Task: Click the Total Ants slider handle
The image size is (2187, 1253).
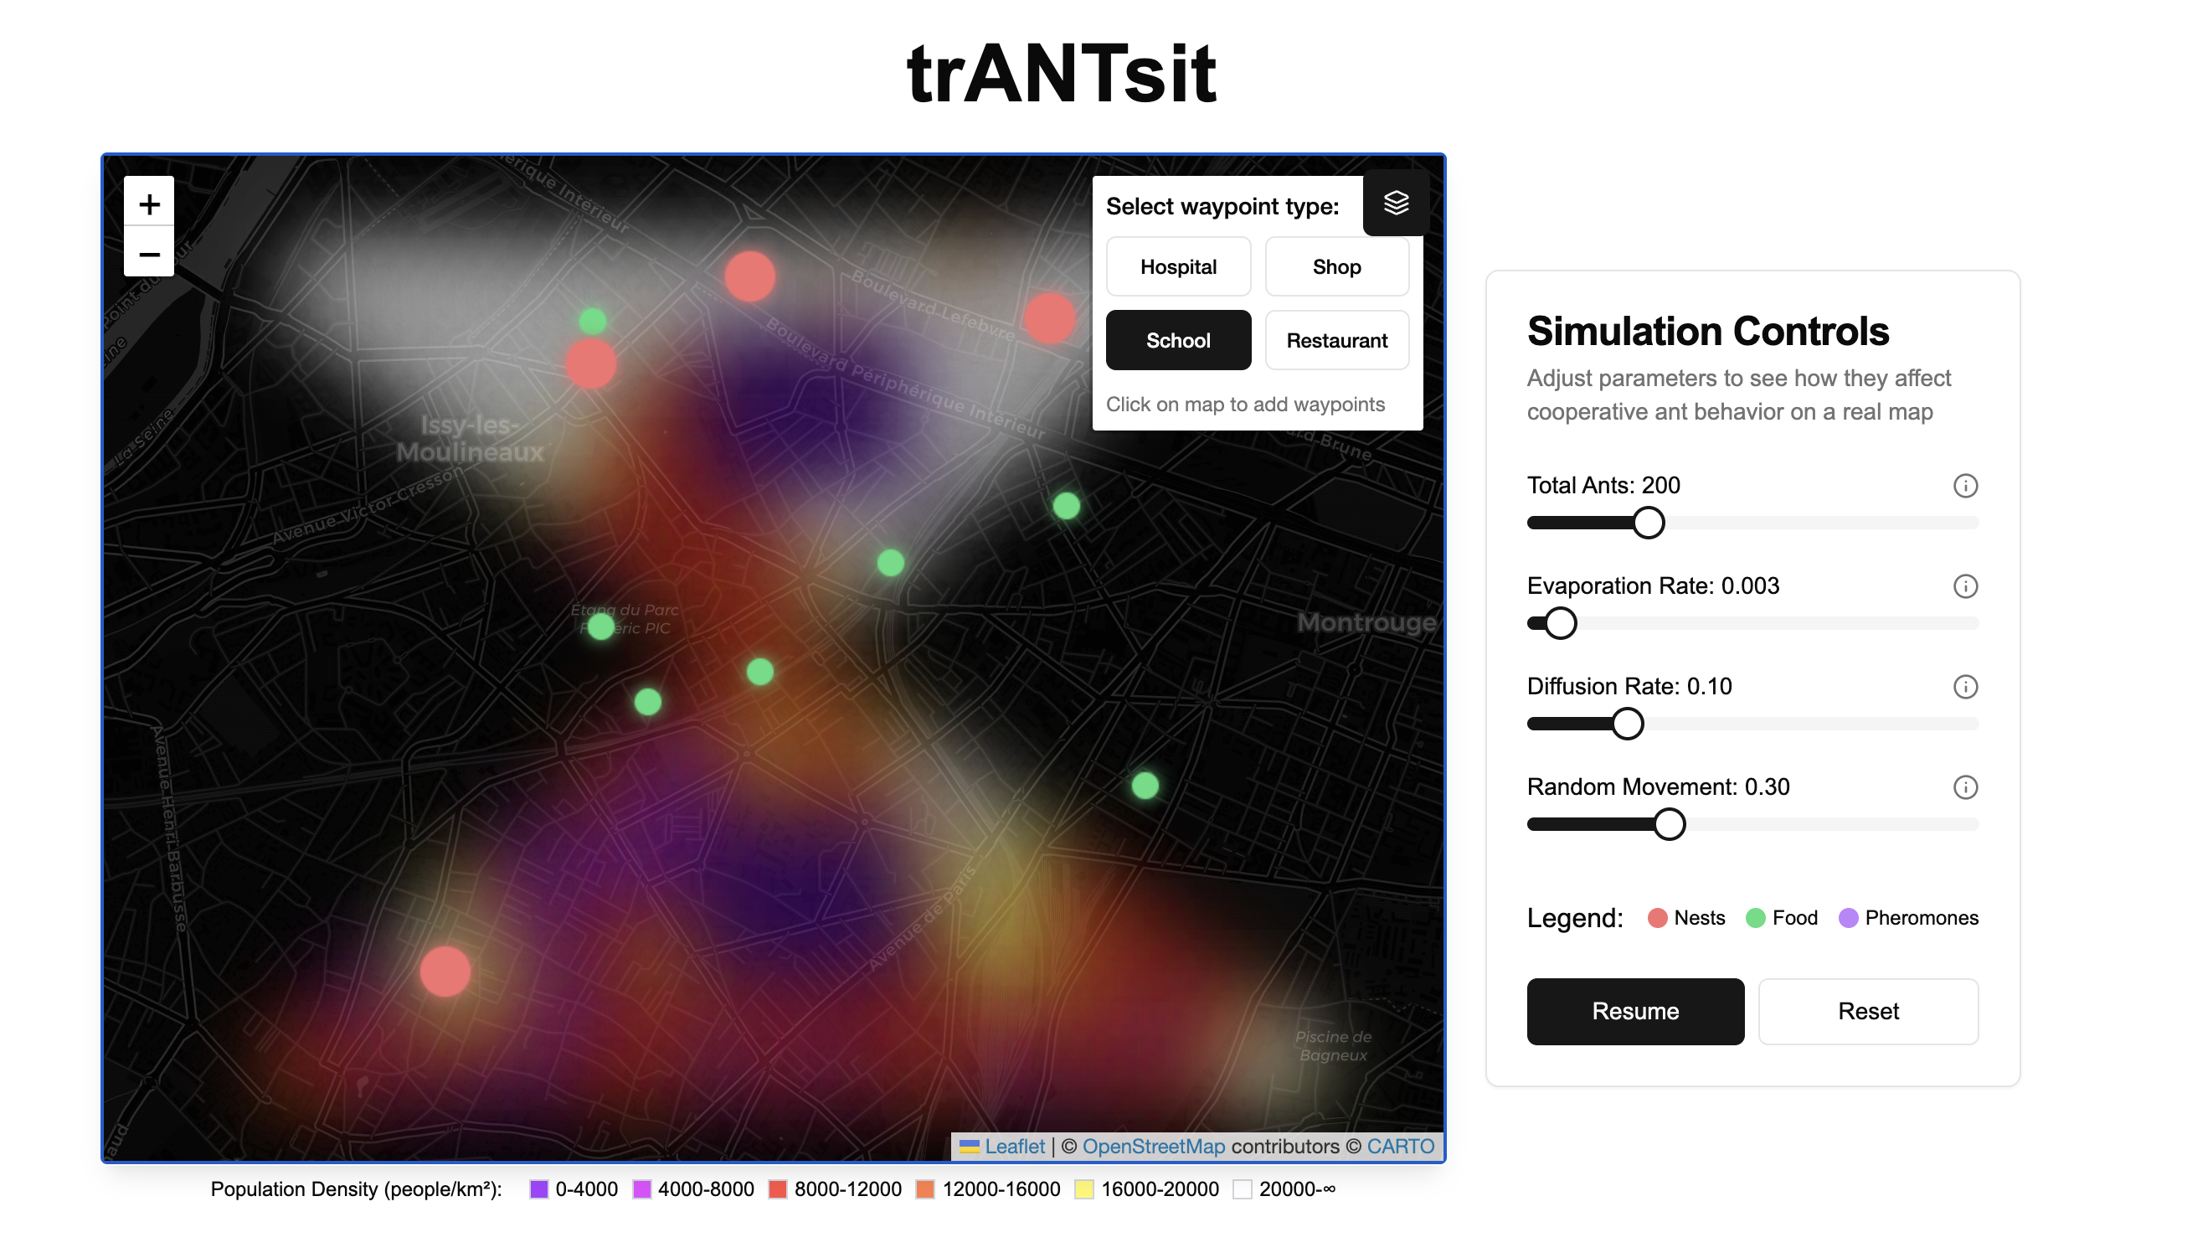Action: [1648, 523]
